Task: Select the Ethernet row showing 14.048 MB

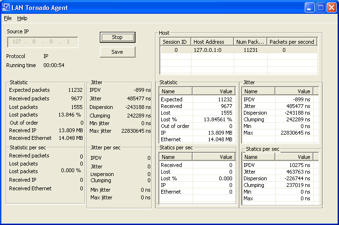Action: [197, 139]
